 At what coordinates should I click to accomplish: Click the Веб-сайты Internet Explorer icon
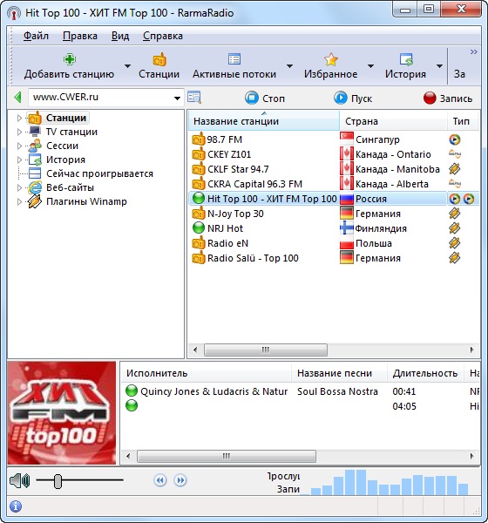click(x=35, y=187)
